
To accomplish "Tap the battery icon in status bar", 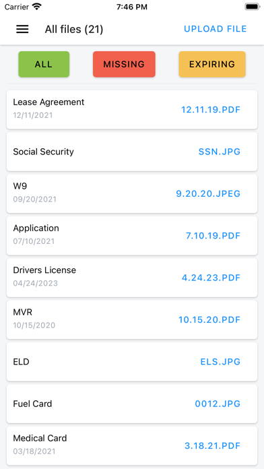I will click(253, 7).
